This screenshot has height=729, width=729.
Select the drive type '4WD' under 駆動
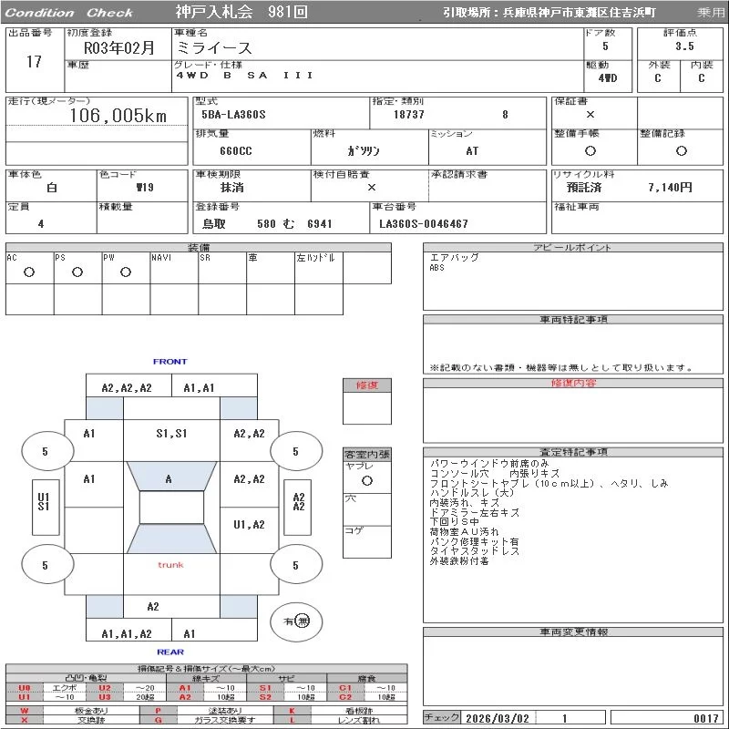(x=608, y=78)
